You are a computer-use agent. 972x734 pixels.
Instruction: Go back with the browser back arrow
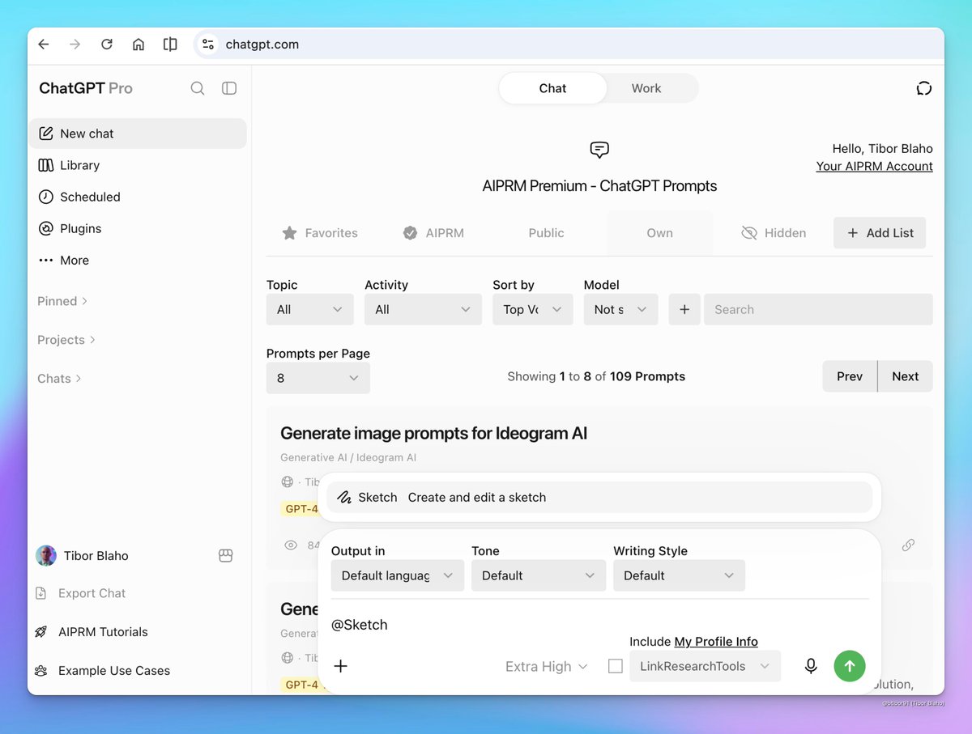tap(44, 45)
